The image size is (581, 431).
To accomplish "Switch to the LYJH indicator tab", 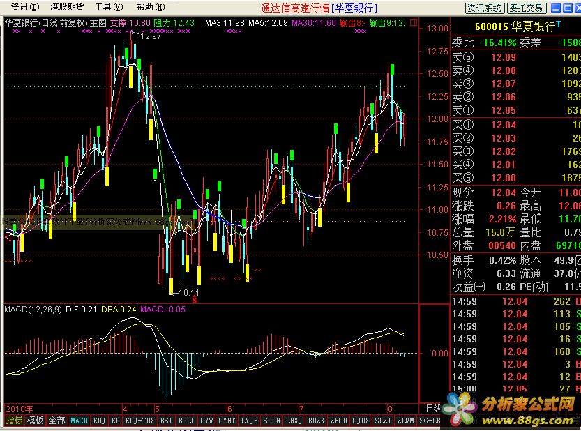I will pos(250,421).
